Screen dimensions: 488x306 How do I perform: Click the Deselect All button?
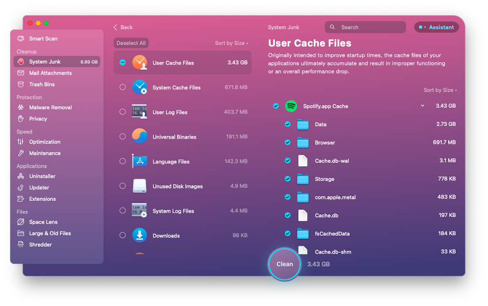click(131, 43)
